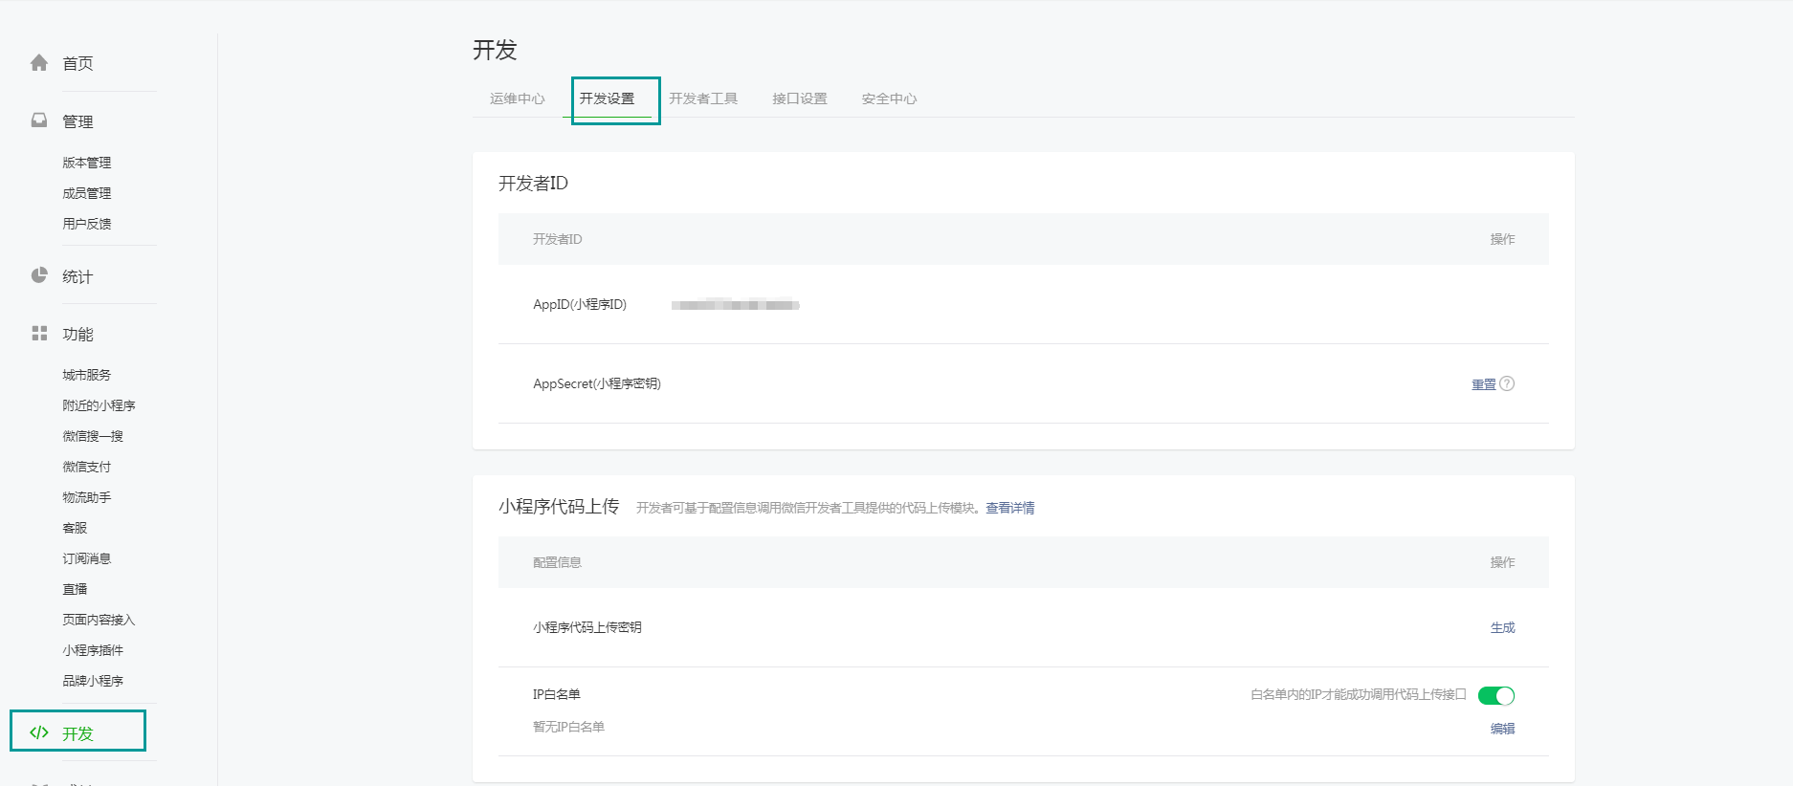Open 附近的小程序 menu item

pyautogui.click(x=99, y=405)
